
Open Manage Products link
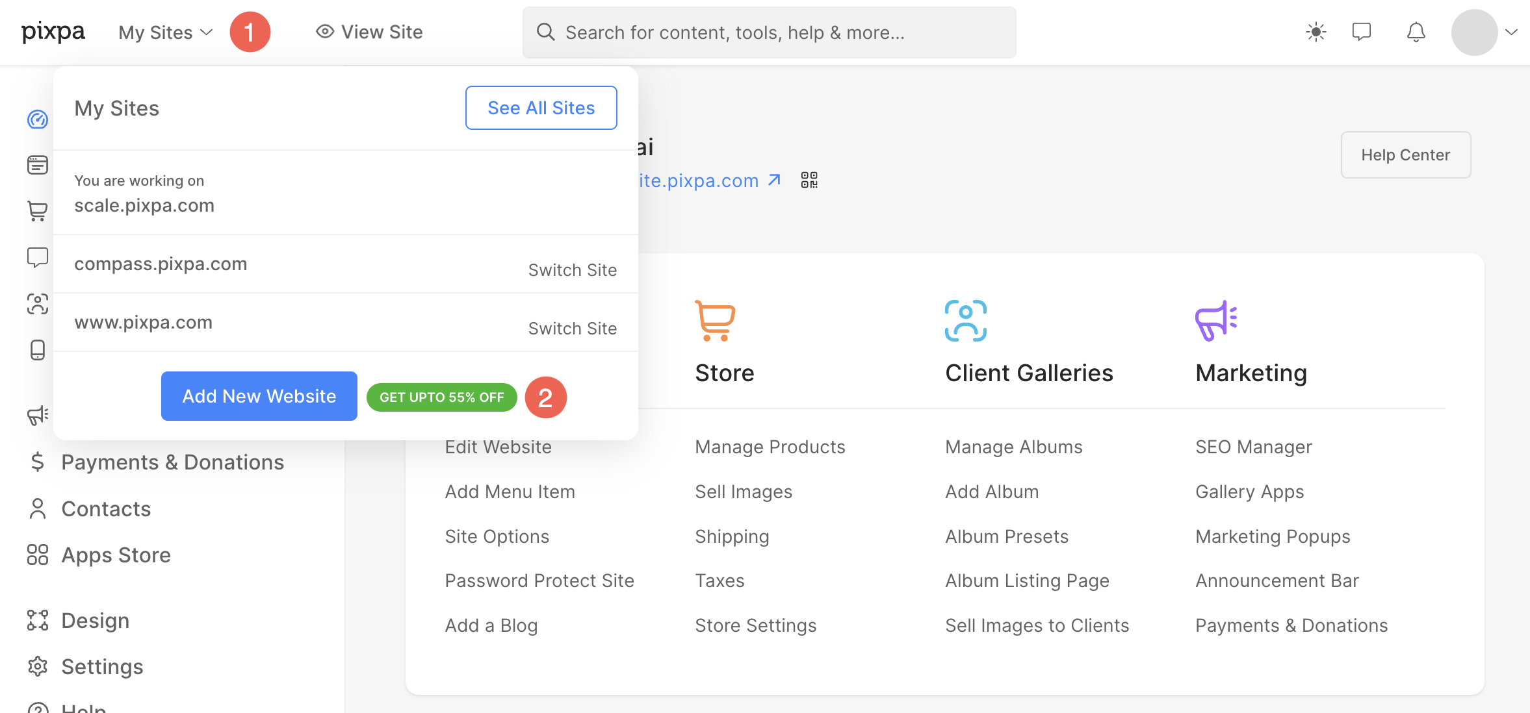click(770, 447)
